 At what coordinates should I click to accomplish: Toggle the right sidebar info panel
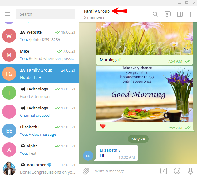point(180,14)
